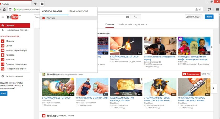Play the burning match video thumbnail
The width and height of the screenshot is (220, 119).
[126, 46]
